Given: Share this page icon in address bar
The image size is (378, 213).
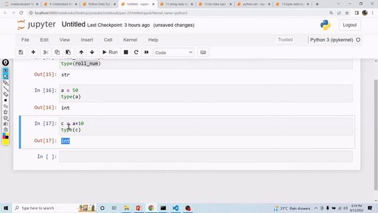Looking at the screenshot, I should 339,13.
